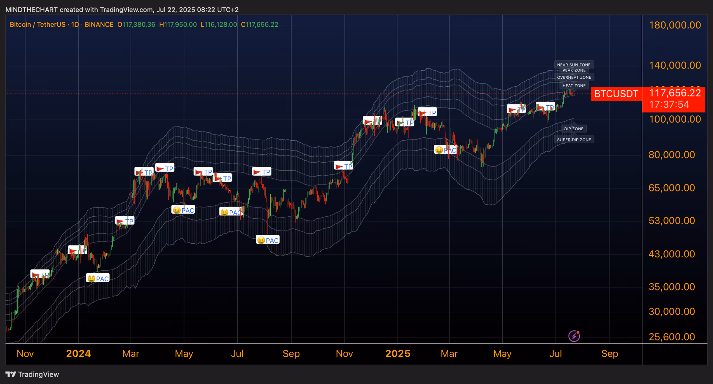Click the open value O117,380.36
Screen dimensions: 713x384
coord(136,24)
